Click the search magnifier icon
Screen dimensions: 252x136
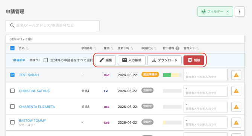tap(12, 26)
